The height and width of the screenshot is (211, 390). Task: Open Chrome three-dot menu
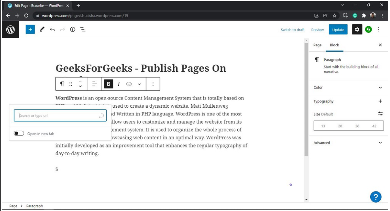382,16
